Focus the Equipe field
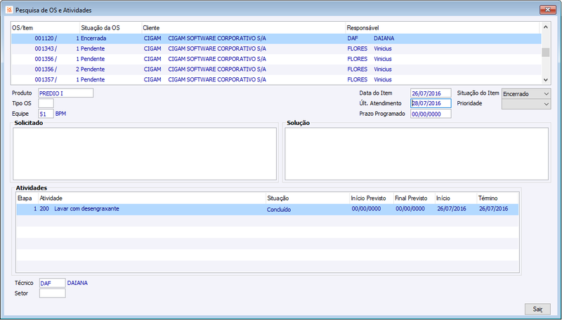Screen dimensions: 562x320 pyautogui.click(x=46, y=114)
